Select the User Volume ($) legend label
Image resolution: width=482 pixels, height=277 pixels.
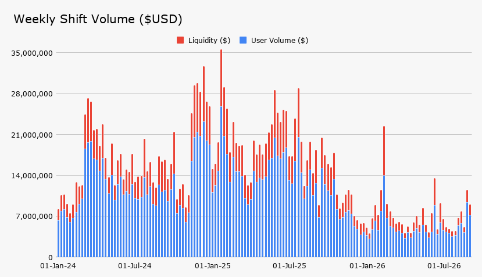click(x=280, y=40)
